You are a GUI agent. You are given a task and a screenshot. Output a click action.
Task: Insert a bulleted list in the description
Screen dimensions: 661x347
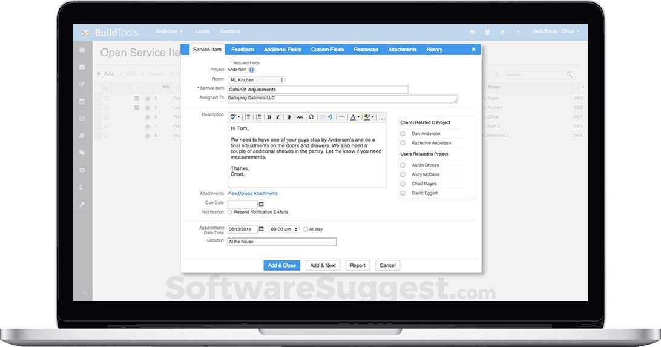tap(248, 117)
